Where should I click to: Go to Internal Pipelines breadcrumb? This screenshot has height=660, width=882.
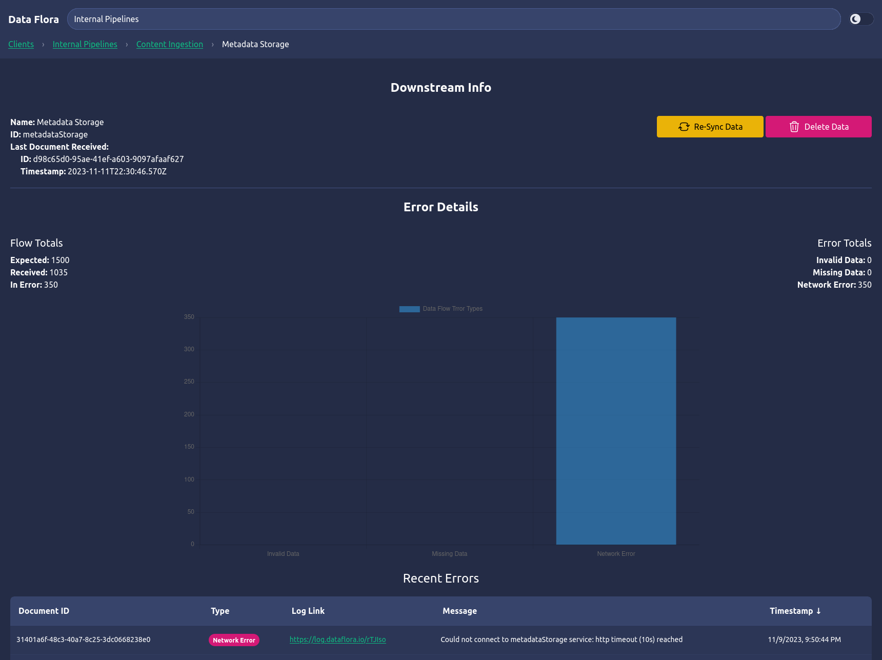(85, 44)
